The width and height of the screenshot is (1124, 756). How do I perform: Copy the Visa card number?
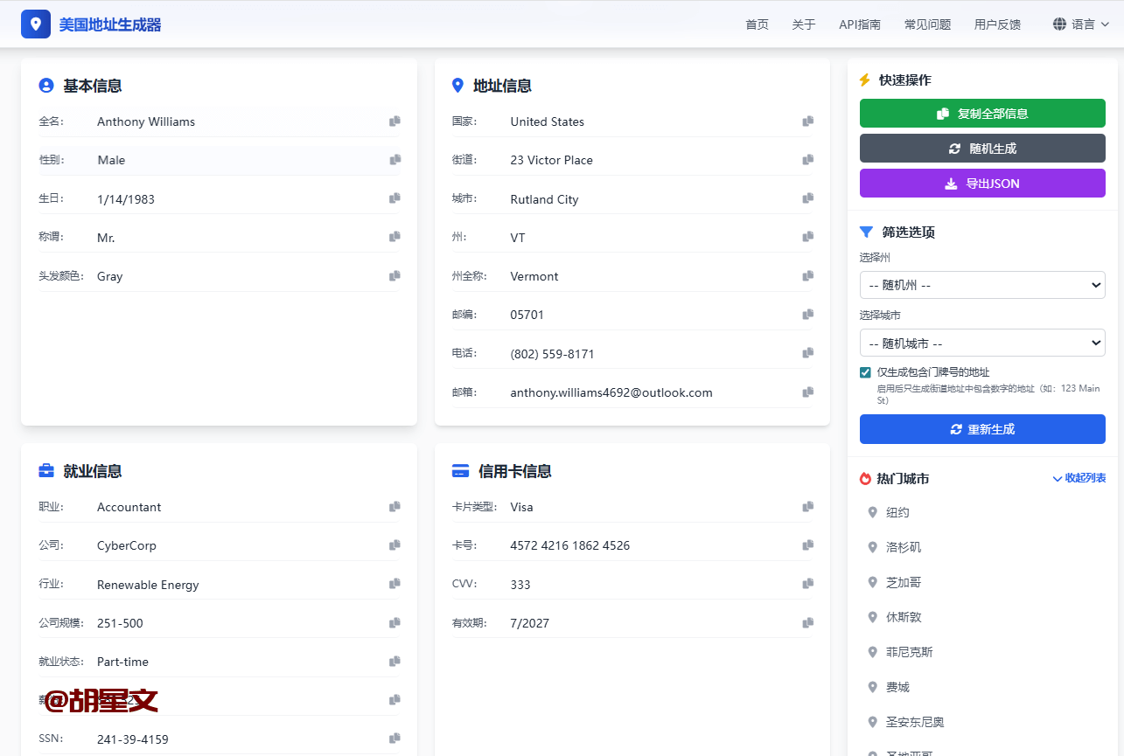click(x=808, y=545)
